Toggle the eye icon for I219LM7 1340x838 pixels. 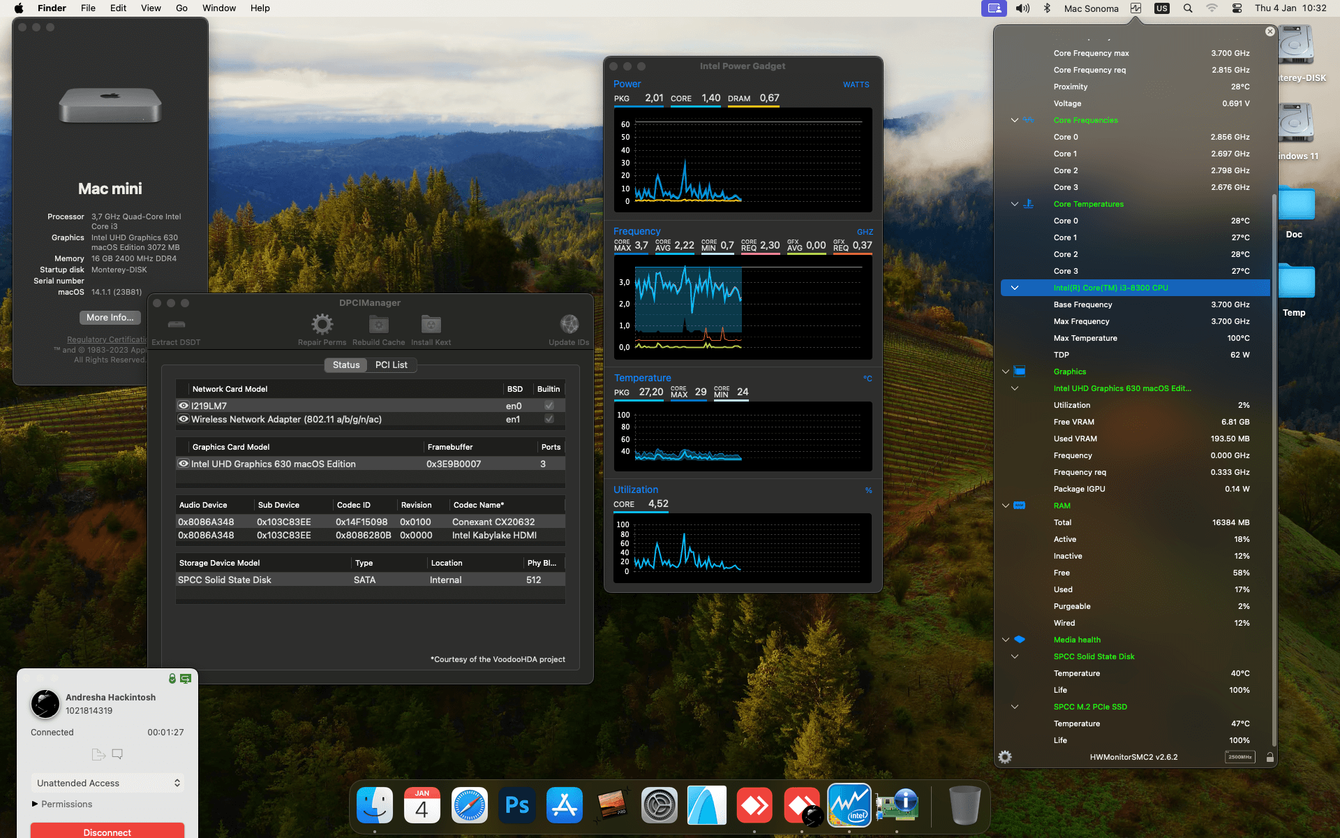[184, 406]
